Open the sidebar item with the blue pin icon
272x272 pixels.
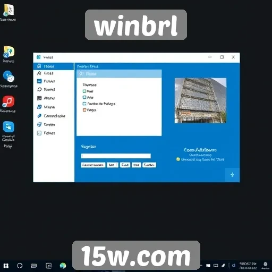coord(51,116)
